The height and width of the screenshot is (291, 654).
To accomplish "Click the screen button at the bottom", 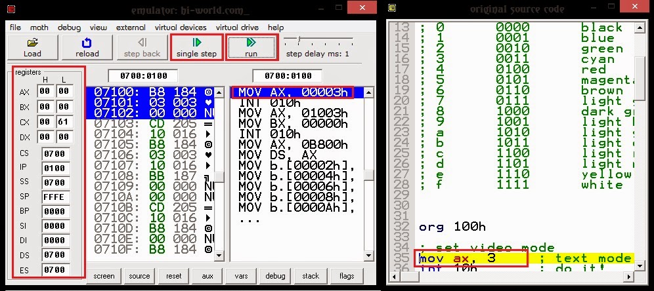I will [104, 275].
